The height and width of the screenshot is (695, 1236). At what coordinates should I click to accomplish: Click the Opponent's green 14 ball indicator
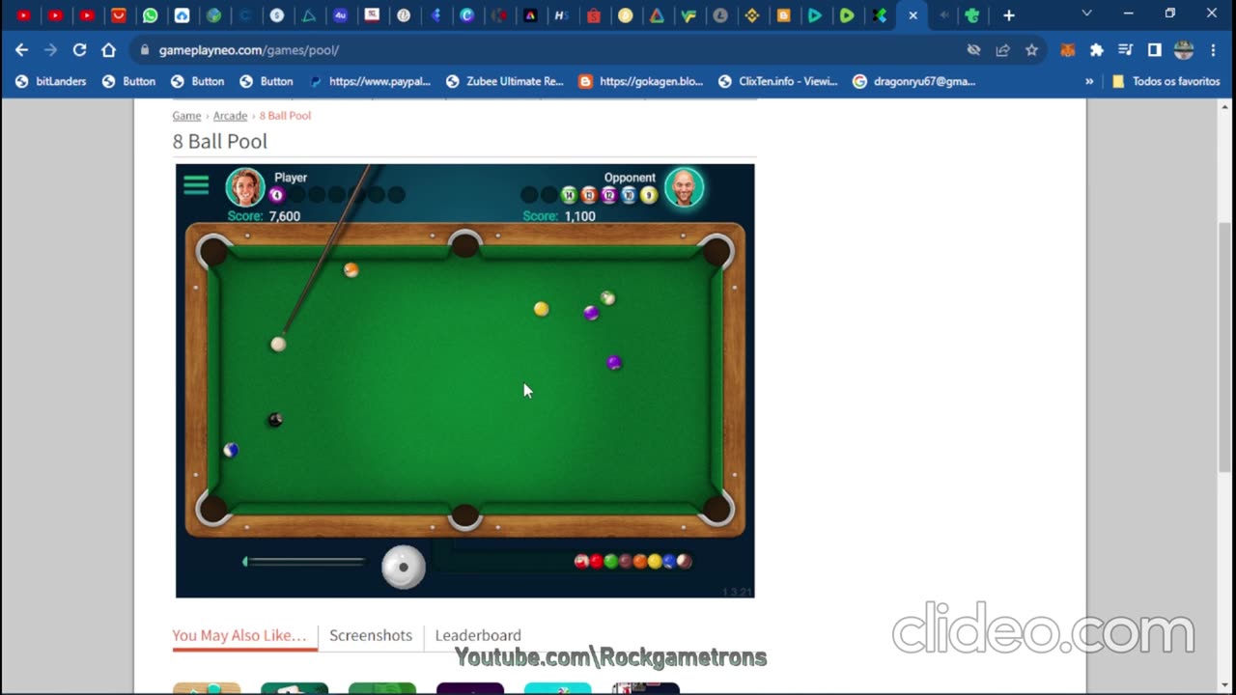click(569, 195)
